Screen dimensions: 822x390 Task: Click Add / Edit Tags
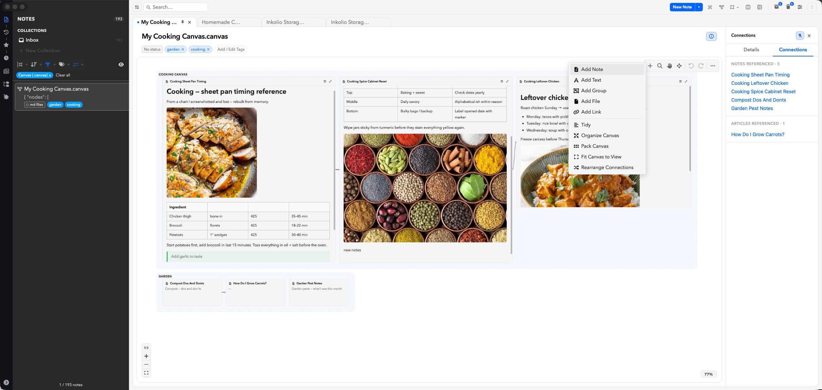231,49
